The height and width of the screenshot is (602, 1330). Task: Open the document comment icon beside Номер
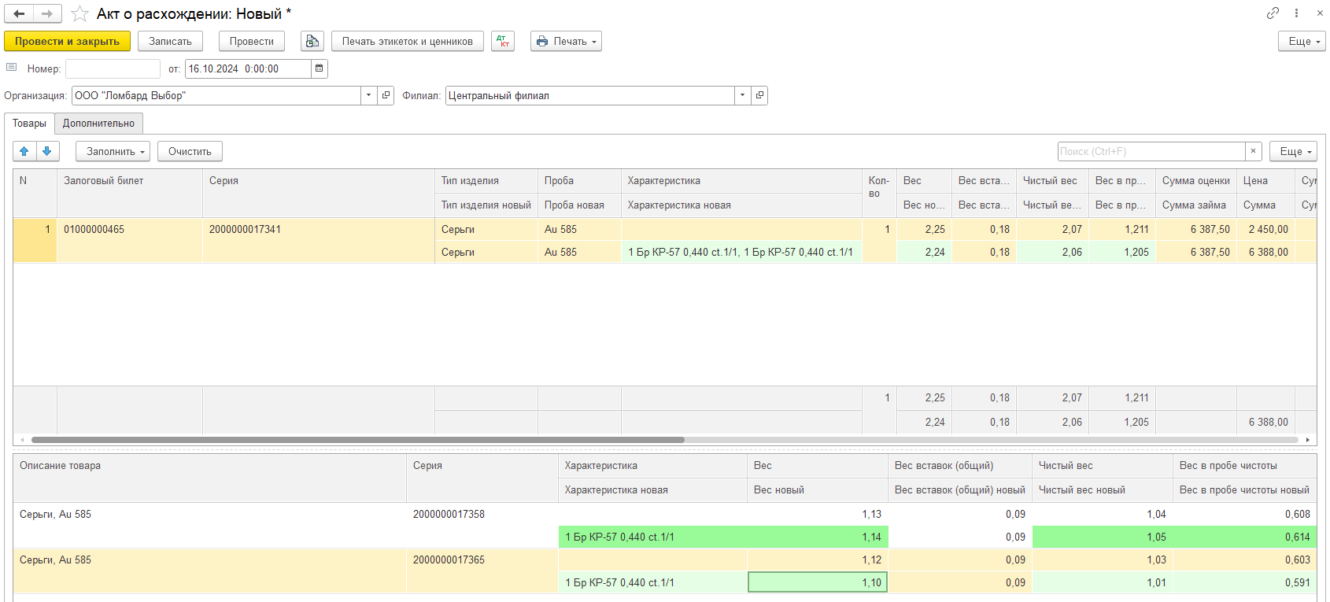pyautogui.click(x=12, y=68)
